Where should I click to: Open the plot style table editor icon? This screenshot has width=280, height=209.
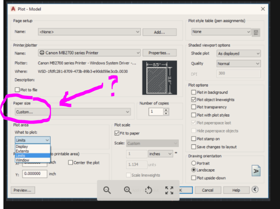coord(256,33)
